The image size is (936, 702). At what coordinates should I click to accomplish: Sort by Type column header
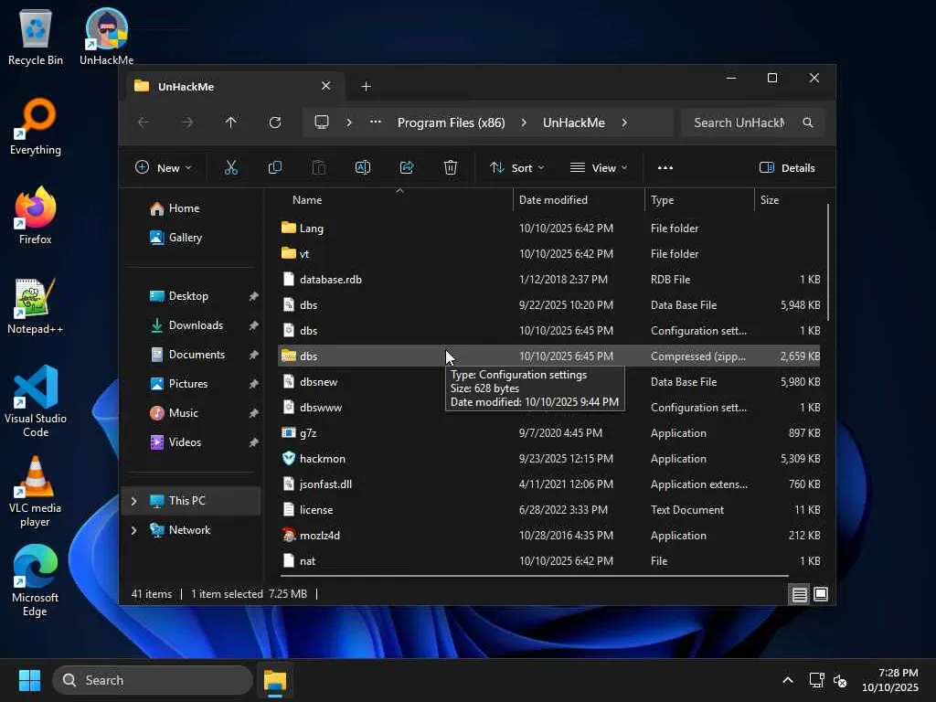click(699, 200)
